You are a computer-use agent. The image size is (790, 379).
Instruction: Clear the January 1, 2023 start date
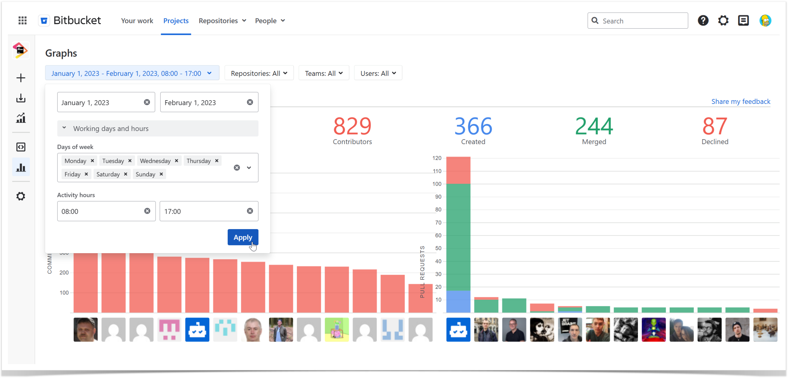[147, 102]
